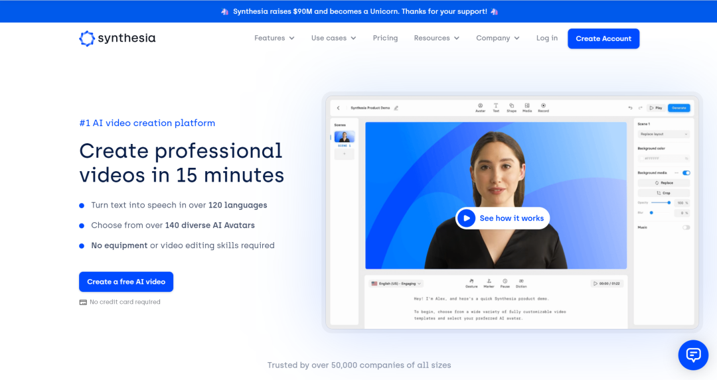Click the Create Account button
Viewport: 717px width, 380px height.
pyautogui.click(x=603, y=39)
